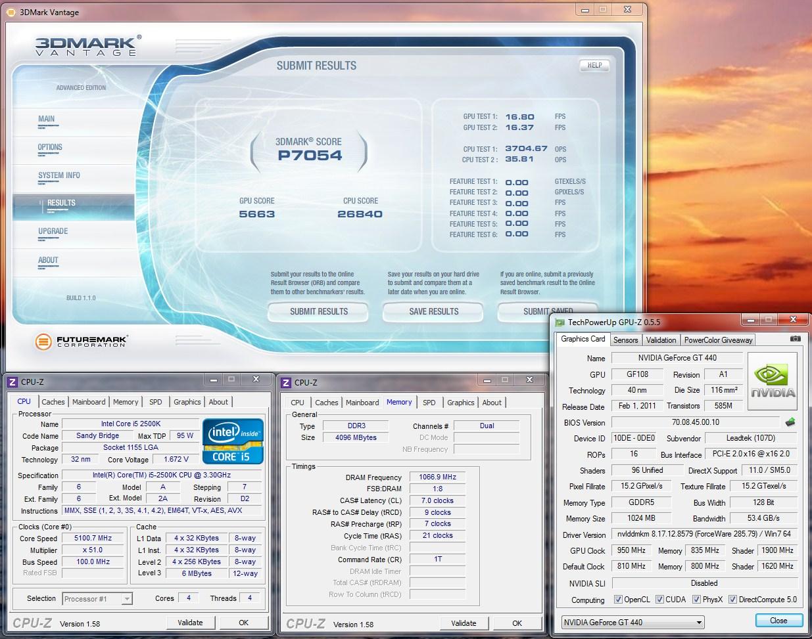The image size is (812, 639).
Task: Click the Close button in GPU-Z
Action: [778, 621]
